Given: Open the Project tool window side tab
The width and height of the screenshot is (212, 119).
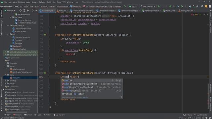Looking at the screenshot, I should 1,13.
